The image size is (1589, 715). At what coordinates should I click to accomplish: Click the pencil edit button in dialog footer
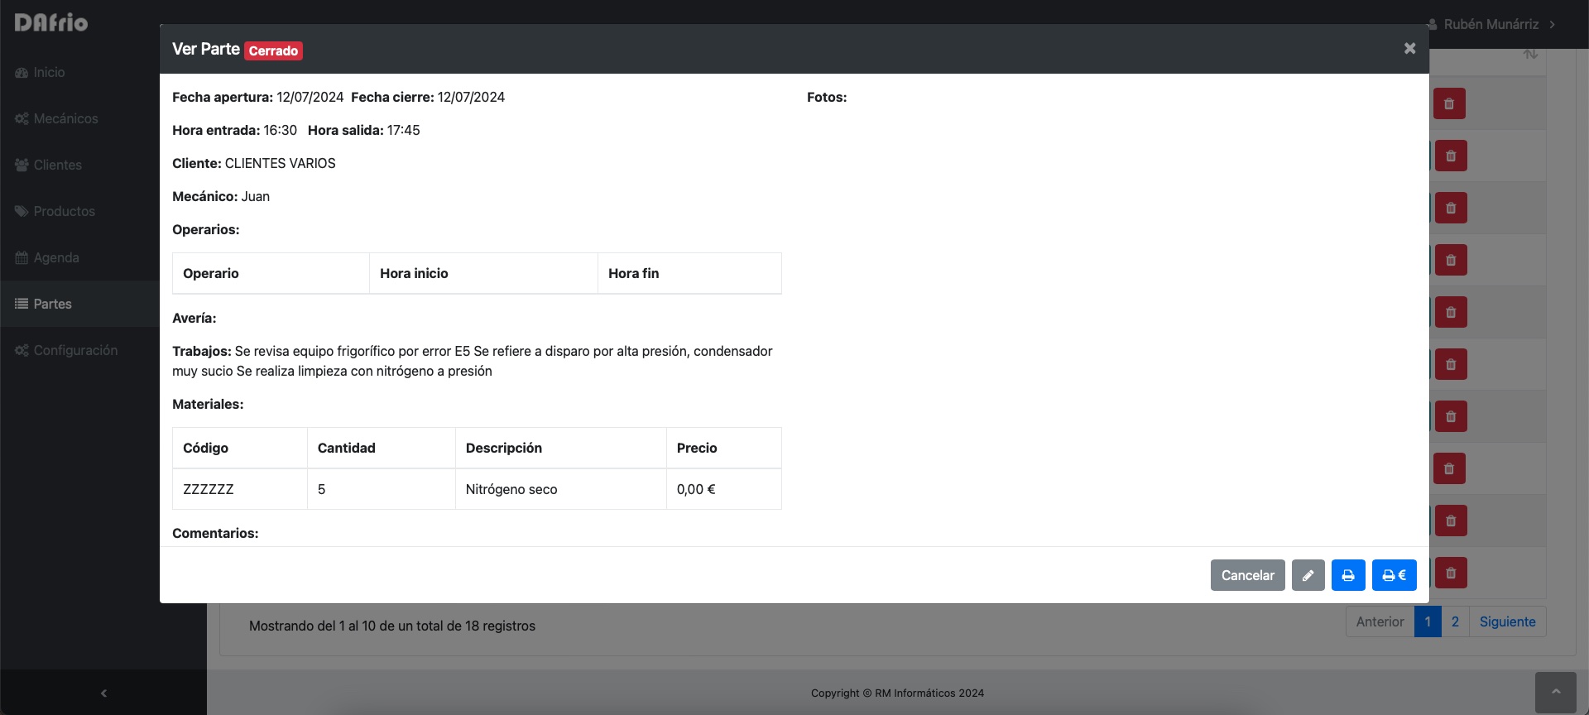(1308, 575)
